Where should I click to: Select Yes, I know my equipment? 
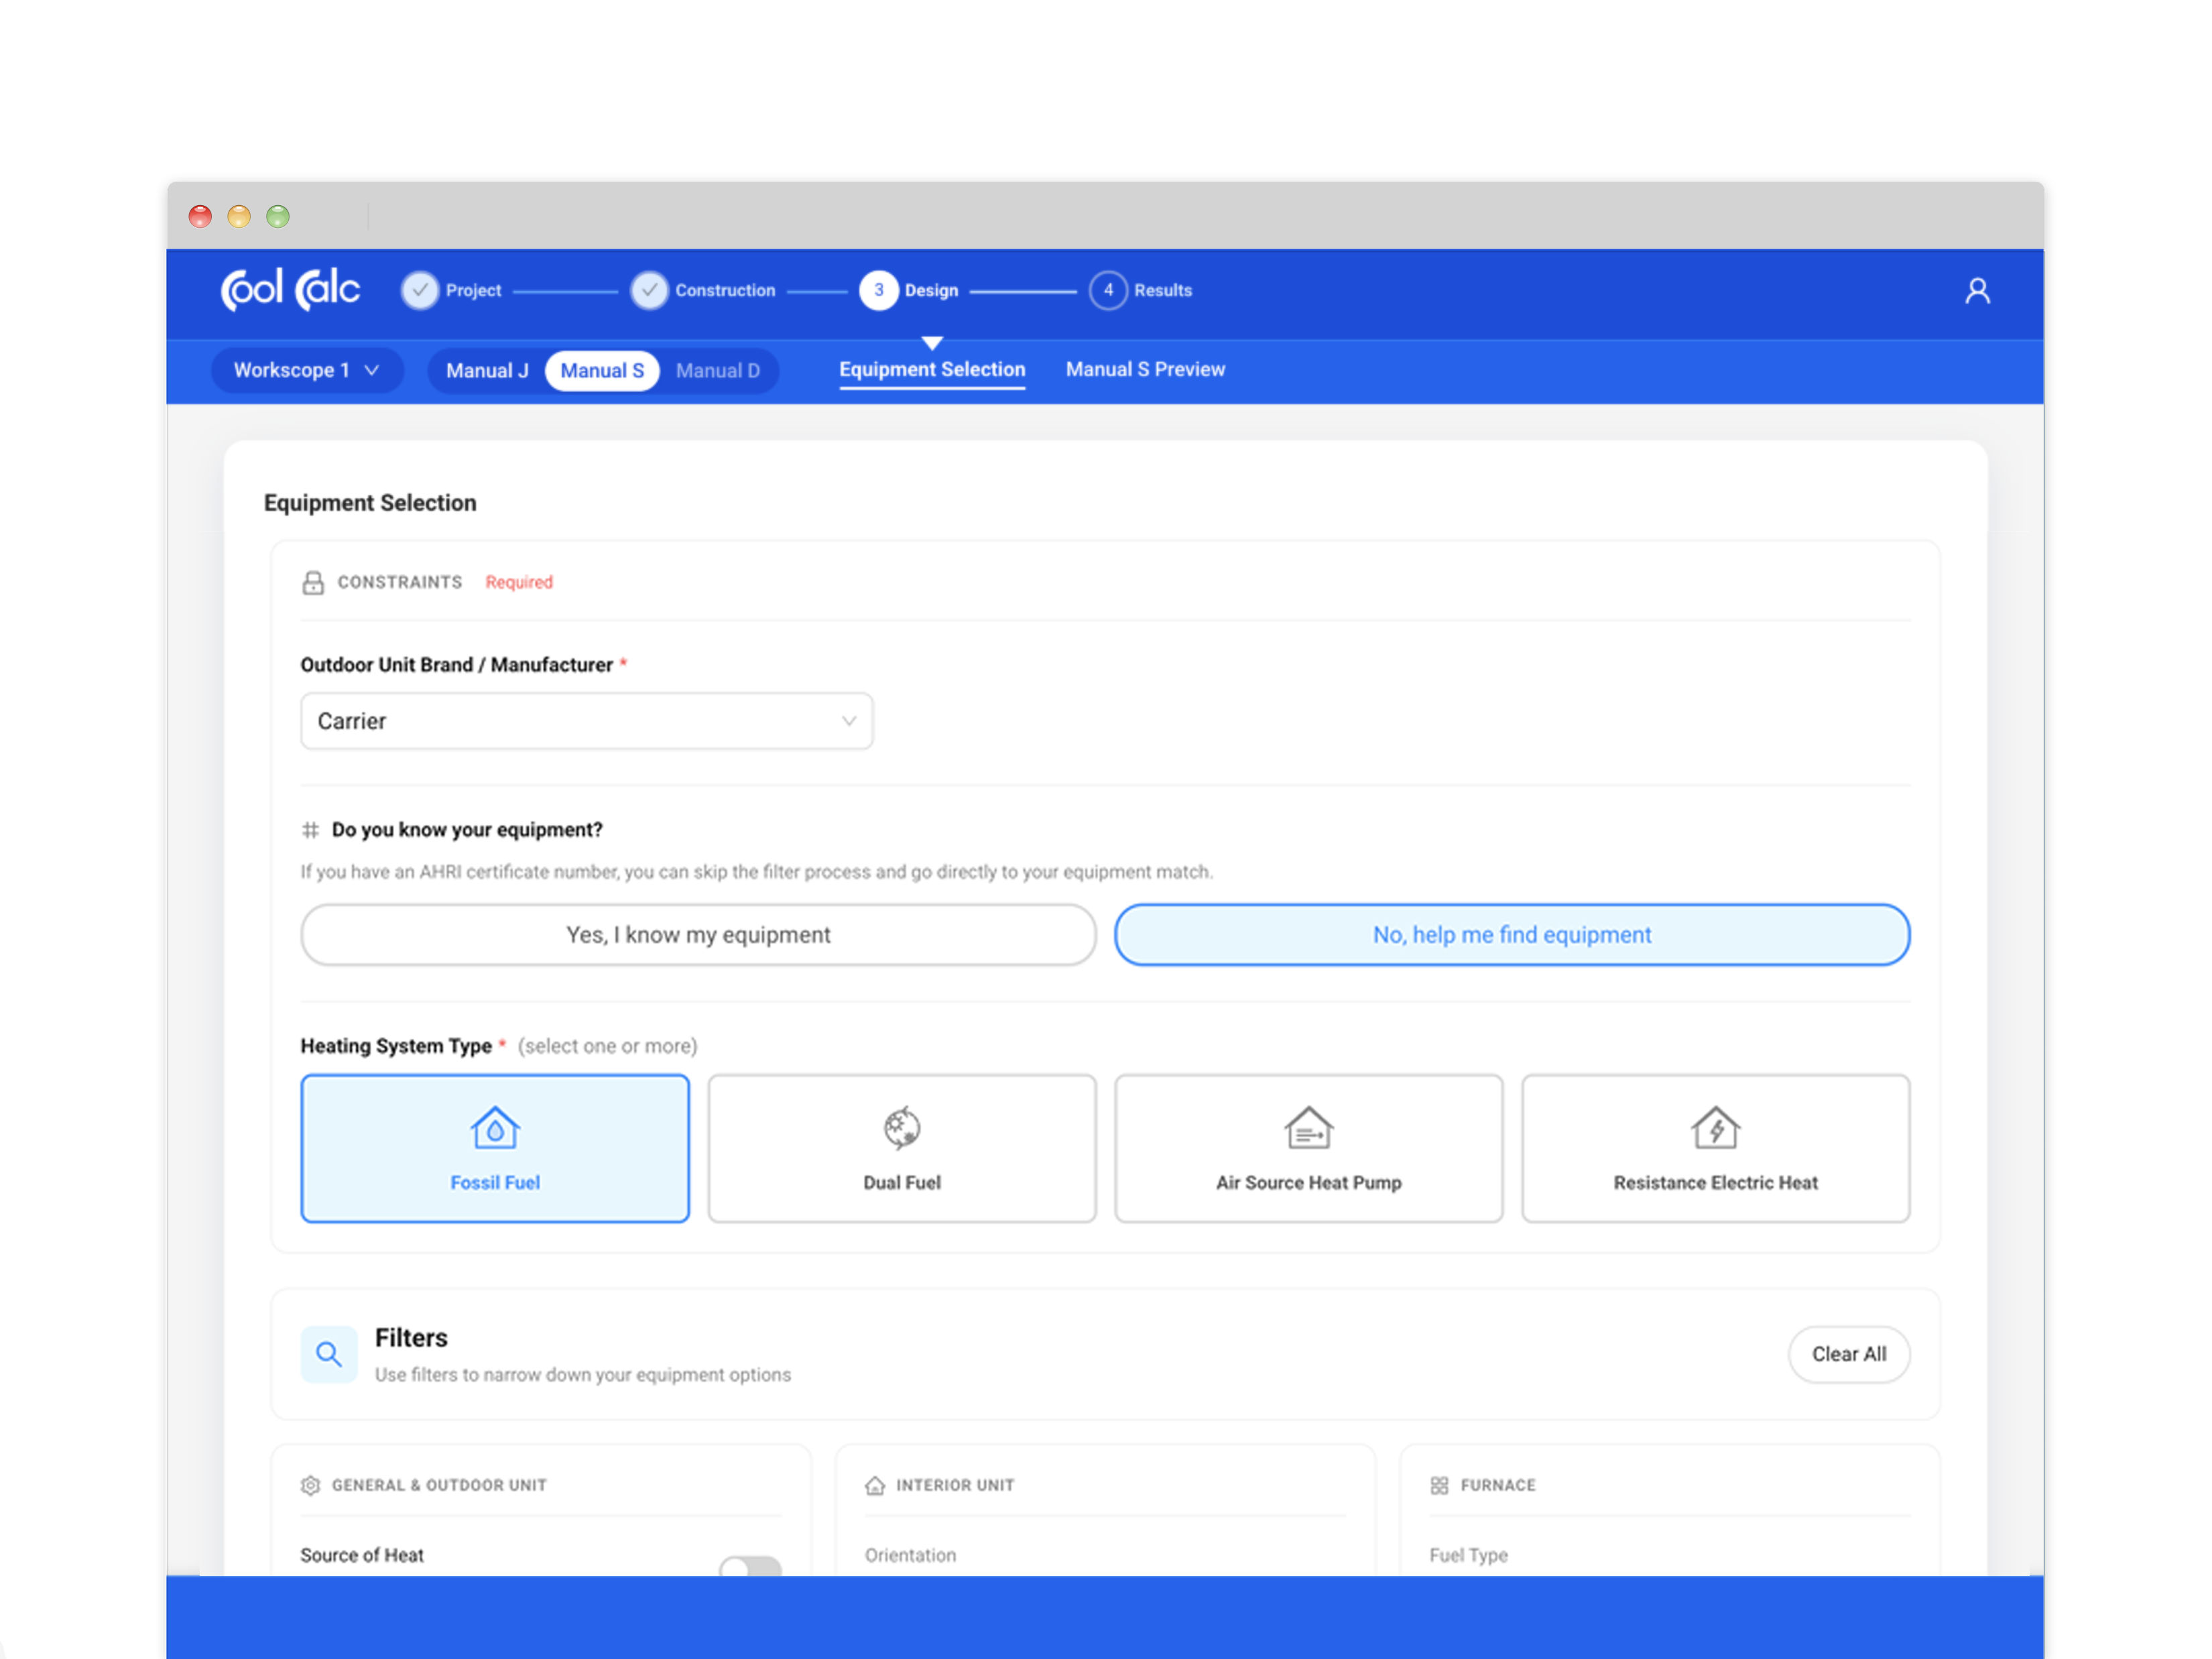(x=698, y=935)
